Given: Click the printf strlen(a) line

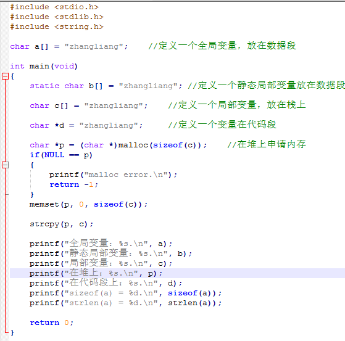Looking at the screenshot, I should (125, 303).
